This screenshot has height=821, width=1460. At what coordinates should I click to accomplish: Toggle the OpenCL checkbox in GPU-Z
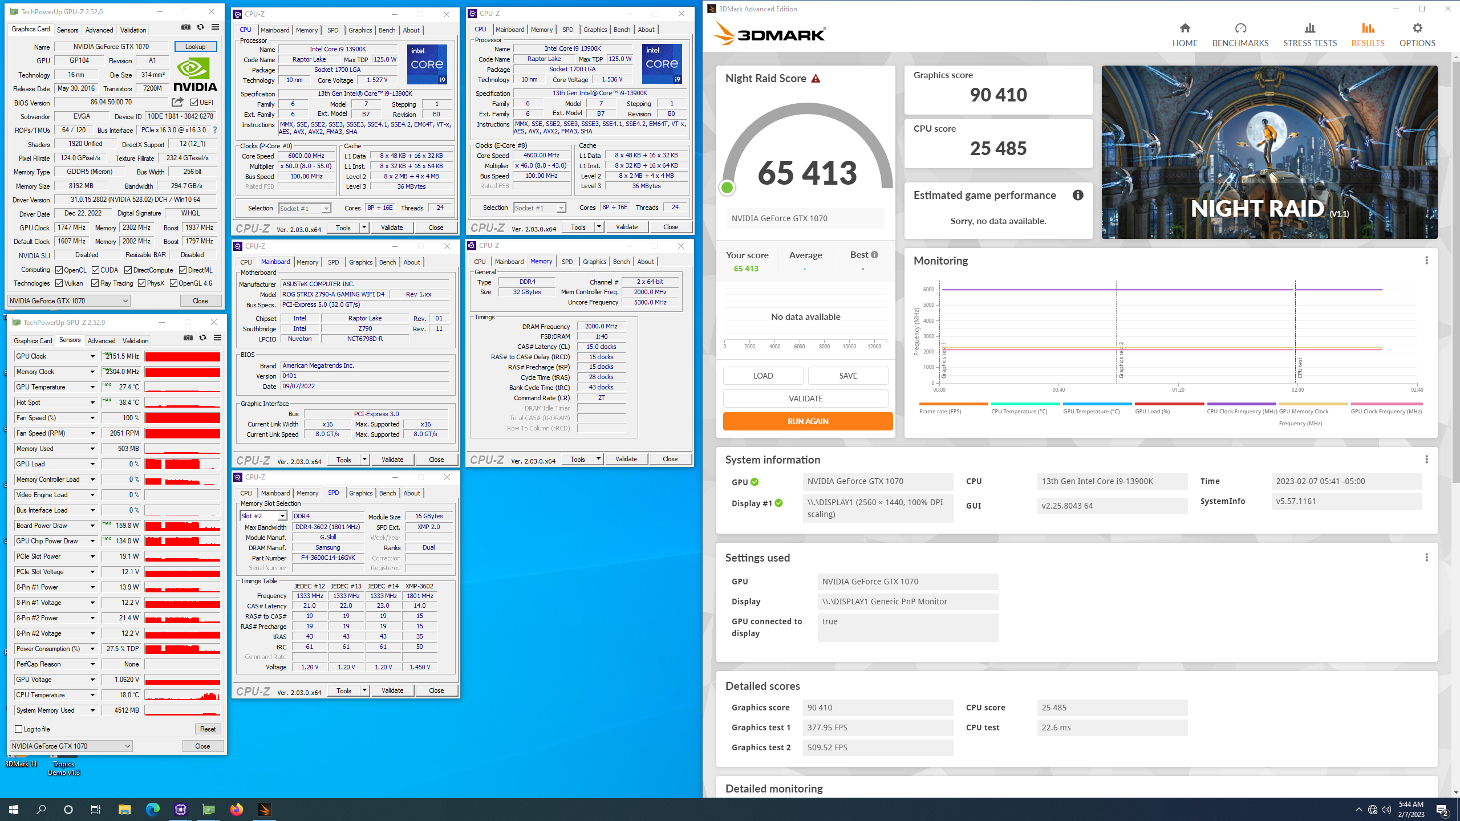(x=59, y=270)
